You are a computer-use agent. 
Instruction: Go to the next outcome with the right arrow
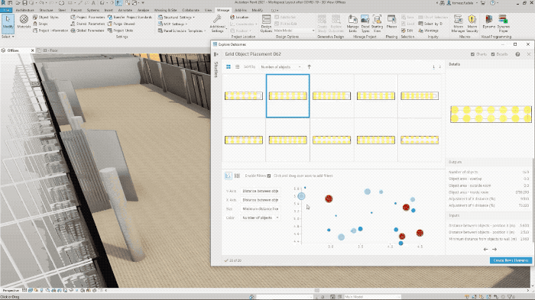(494, 249)
